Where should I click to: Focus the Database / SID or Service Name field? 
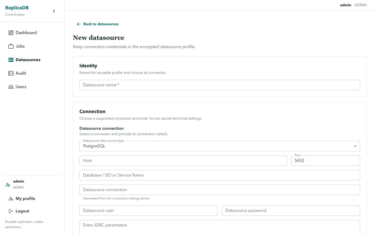[220, 175]
